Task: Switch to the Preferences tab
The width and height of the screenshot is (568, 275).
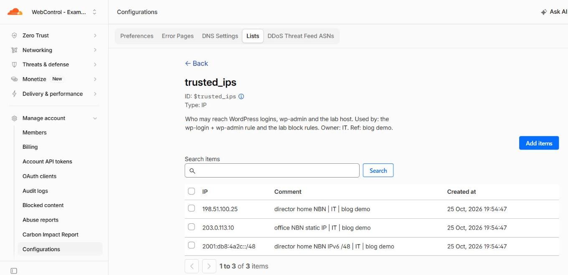Action: coord(137,36)
